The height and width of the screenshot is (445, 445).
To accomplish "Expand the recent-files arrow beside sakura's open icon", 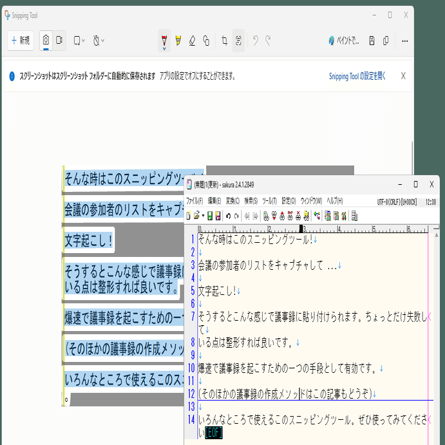I will [x=204, y=216].
